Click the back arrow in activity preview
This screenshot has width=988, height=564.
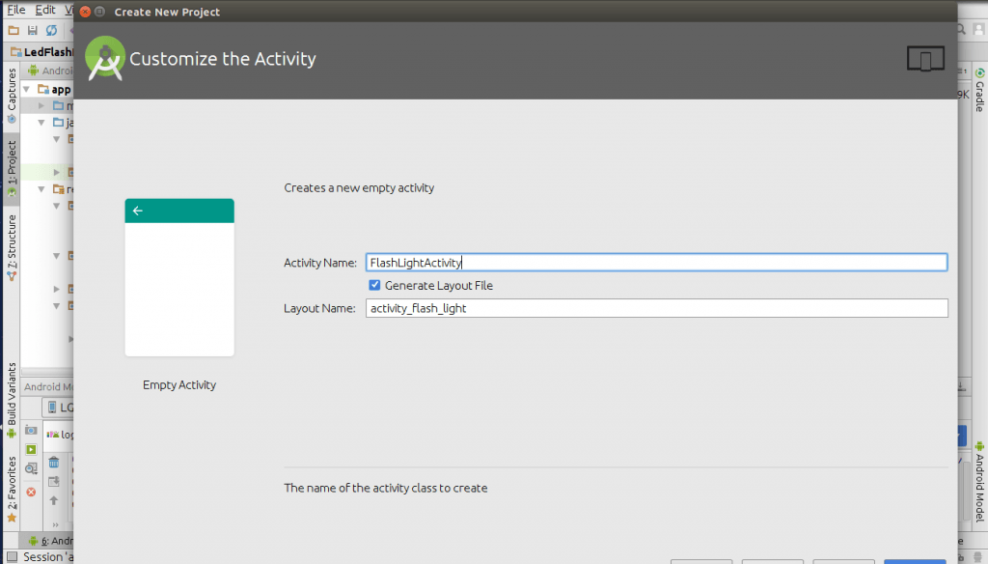pos(138,211)
